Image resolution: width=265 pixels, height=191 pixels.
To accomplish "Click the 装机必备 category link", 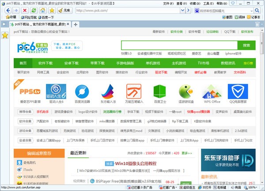I will click(x=201, y=73).
